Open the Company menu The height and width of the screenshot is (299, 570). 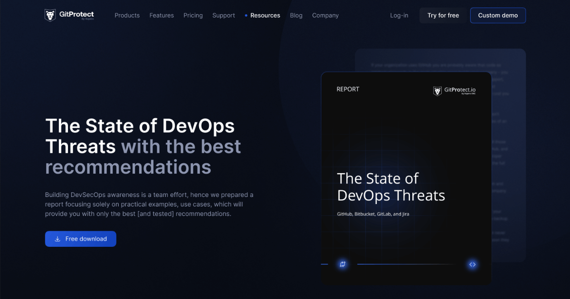(325, 15)
